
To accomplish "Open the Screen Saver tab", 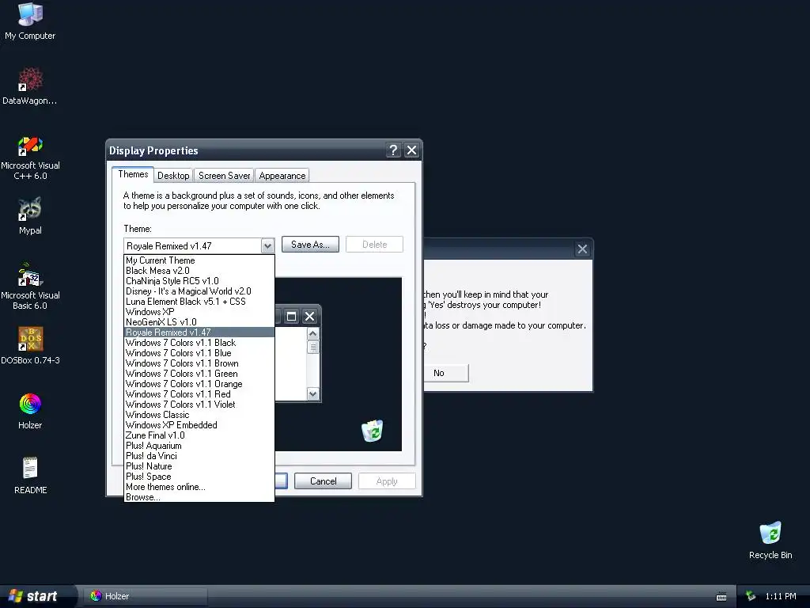I will coord(224,175).
